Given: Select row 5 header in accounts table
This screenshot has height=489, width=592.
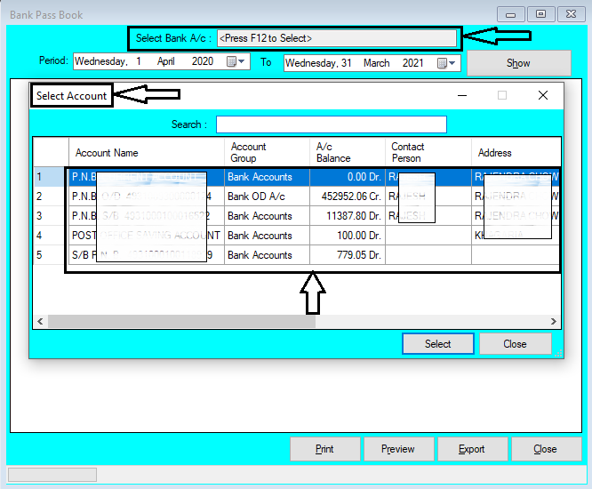Looking at the screenshot, I should pos(49,255).
